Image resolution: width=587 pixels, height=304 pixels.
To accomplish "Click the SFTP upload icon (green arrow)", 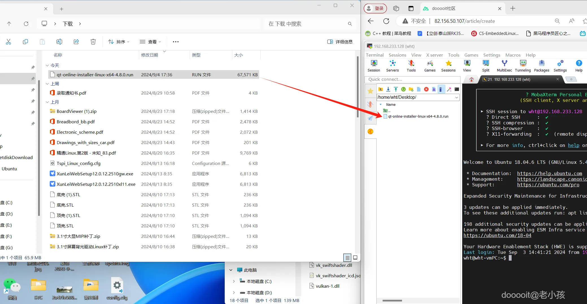I will [396, 89].
